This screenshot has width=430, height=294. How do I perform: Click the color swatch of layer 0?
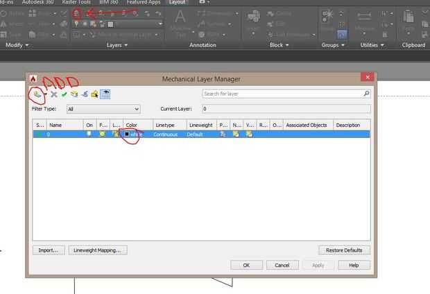(x=127, y=134)
